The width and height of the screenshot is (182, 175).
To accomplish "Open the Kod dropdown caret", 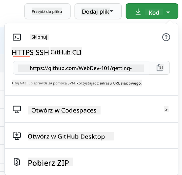I will point(168,12).
